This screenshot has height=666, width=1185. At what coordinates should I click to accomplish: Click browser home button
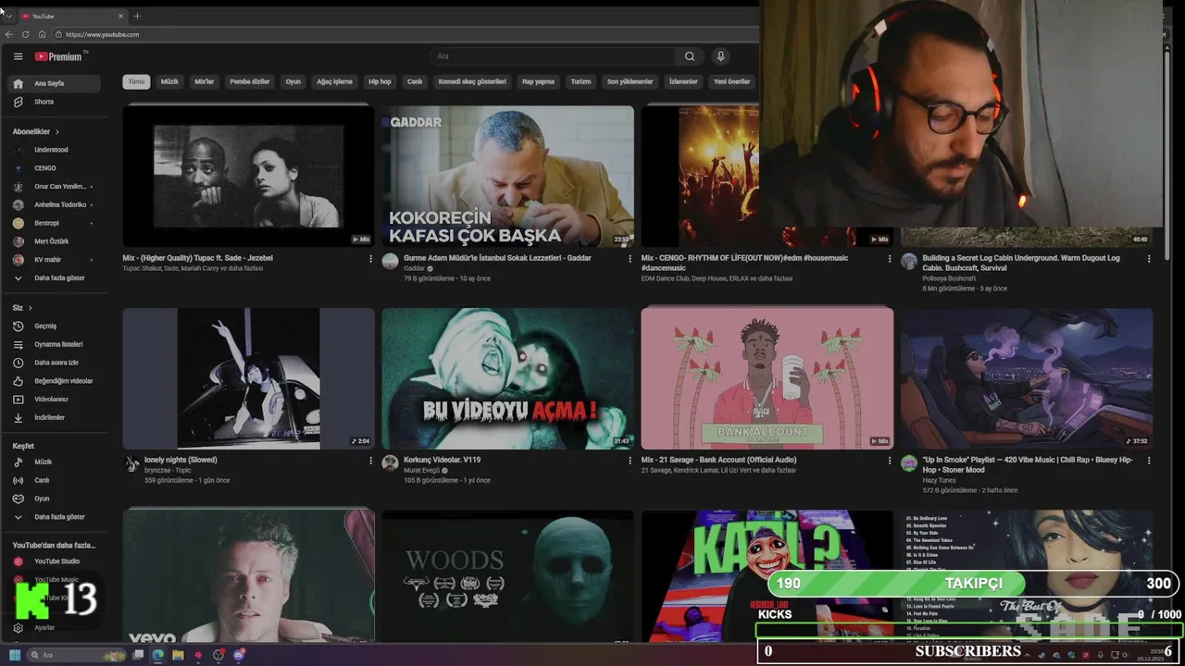click(42, 34)
